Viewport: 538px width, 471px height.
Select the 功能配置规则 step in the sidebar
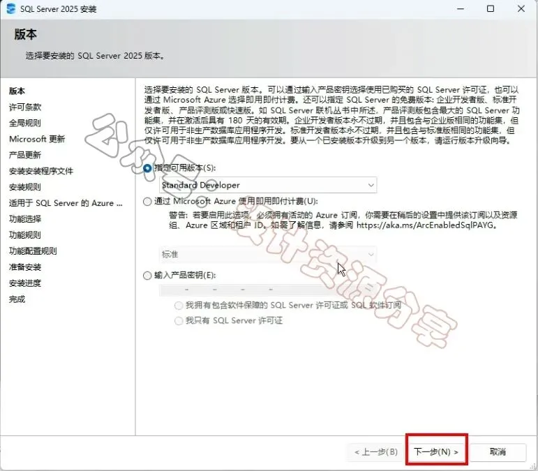pyautogui.click(x=33, y=251)
